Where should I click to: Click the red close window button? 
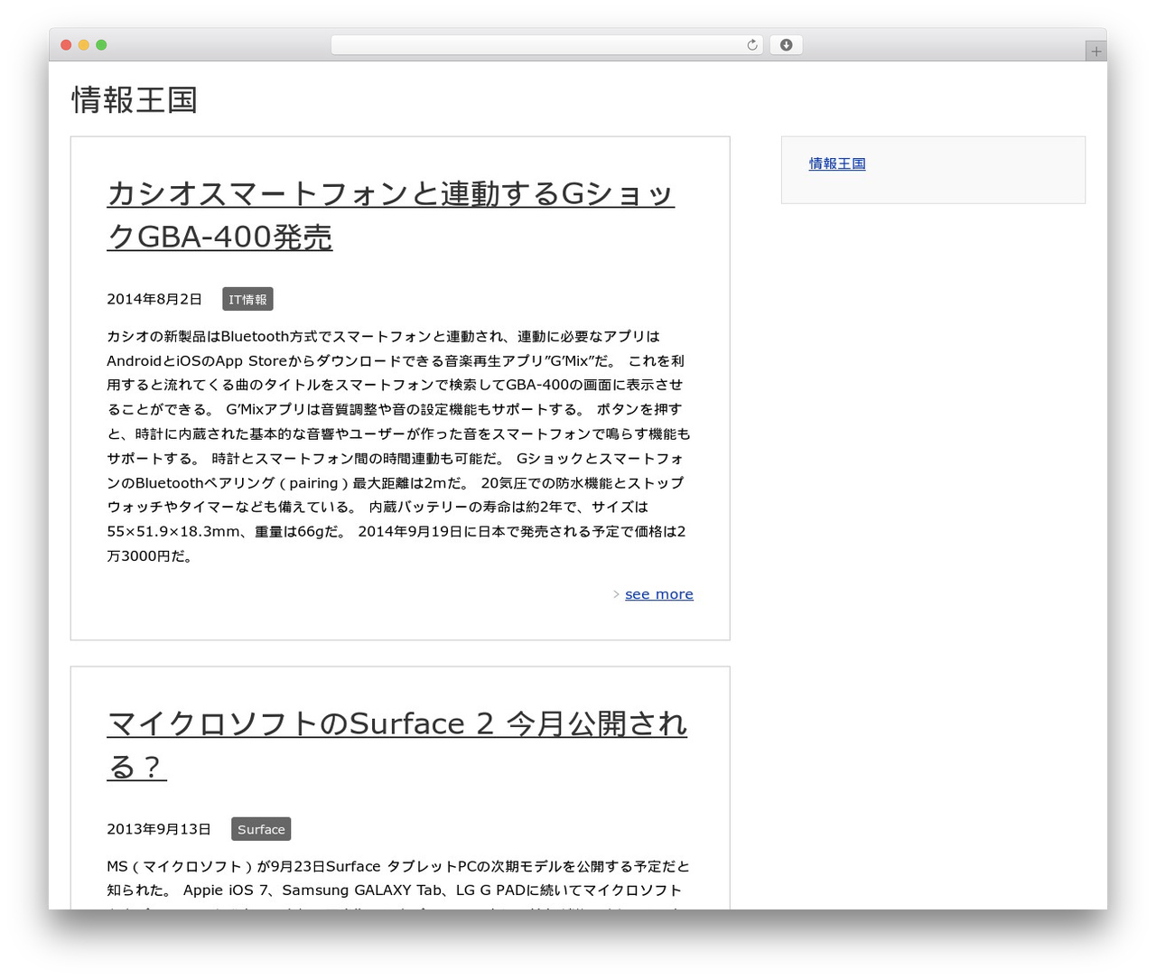(66, 45)
